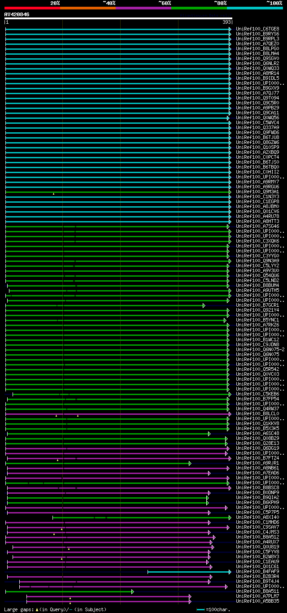Image resolution: width=287 pixels, height=613 pixels.
Task: Select the UniRef100_Q54QU6 hit
Action: pyautogui.click(x=257, y=275)
